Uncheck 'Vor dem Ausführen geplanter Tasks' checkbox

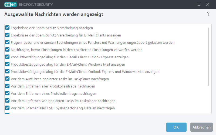click(x=7, y=79)
